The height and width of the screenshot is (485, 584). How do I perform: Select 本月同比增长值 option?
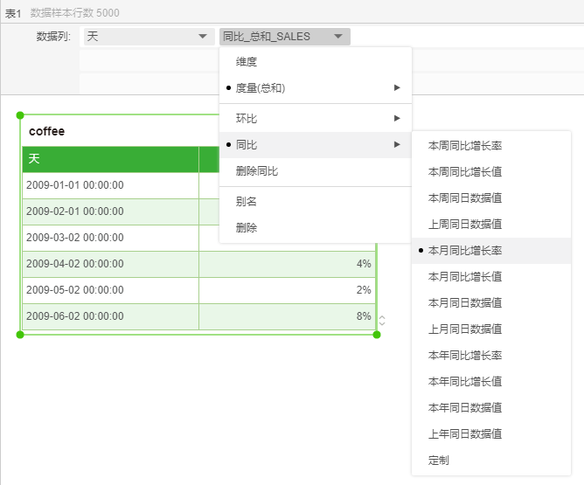pos(464,276)
